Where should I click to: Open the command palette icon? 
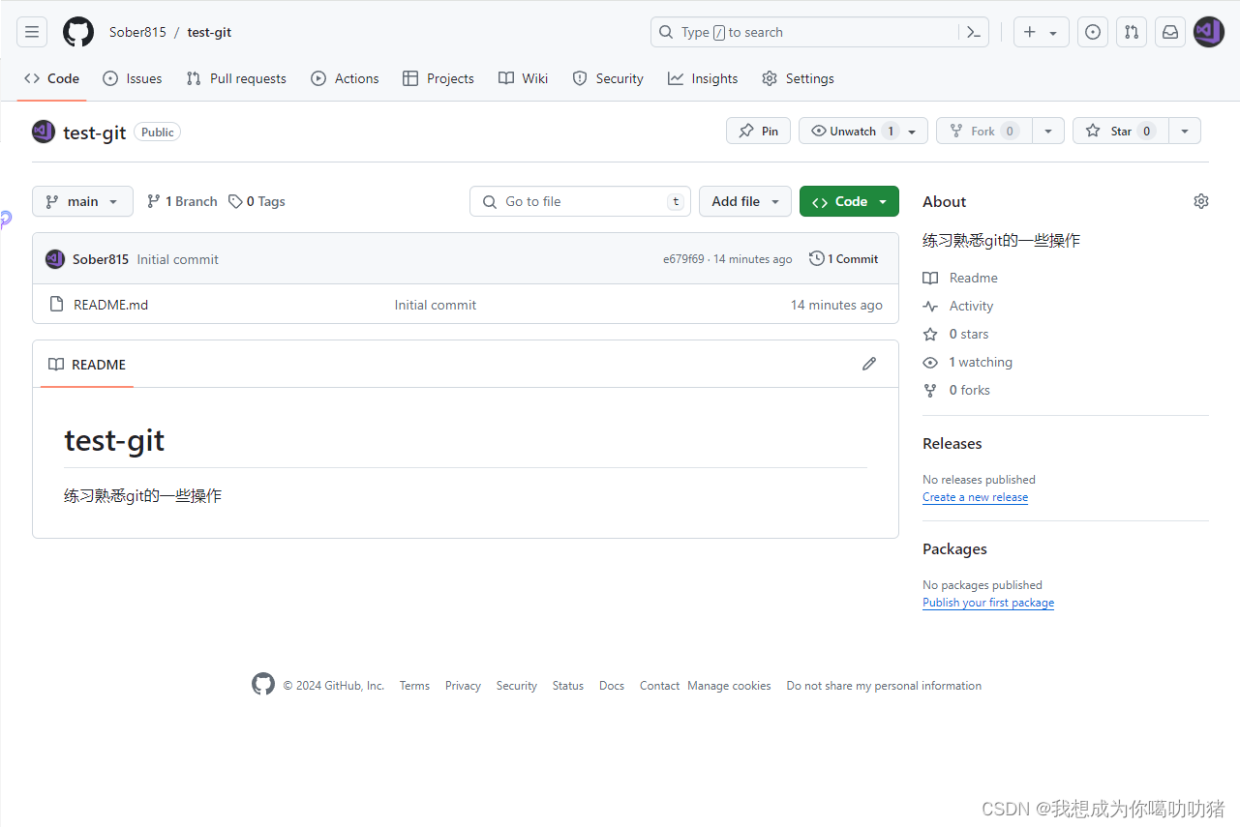point(975,32)
